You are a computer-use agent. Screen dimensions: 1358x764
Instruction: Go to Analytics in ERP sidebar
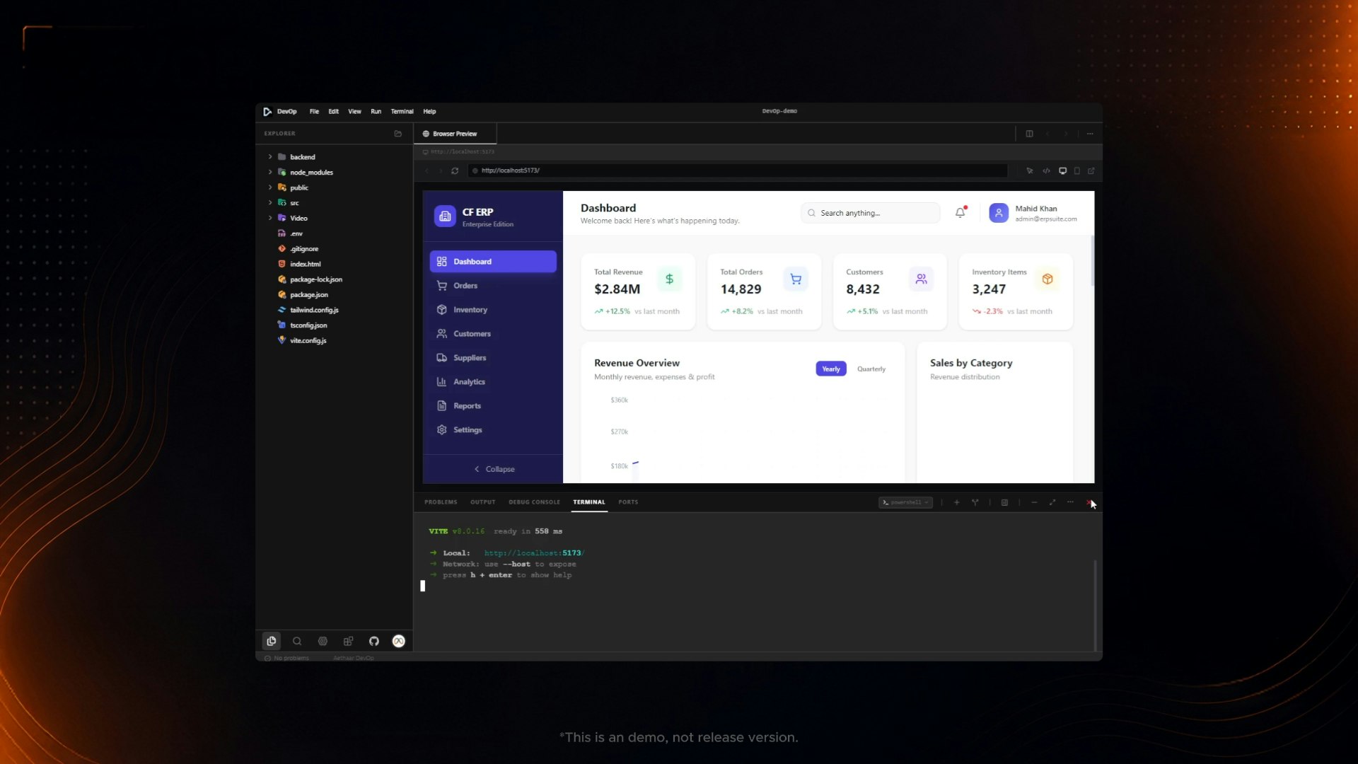coord(493,382)
